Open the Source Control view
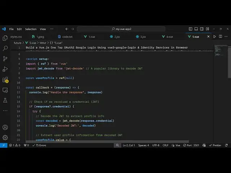 pos(5,59)
